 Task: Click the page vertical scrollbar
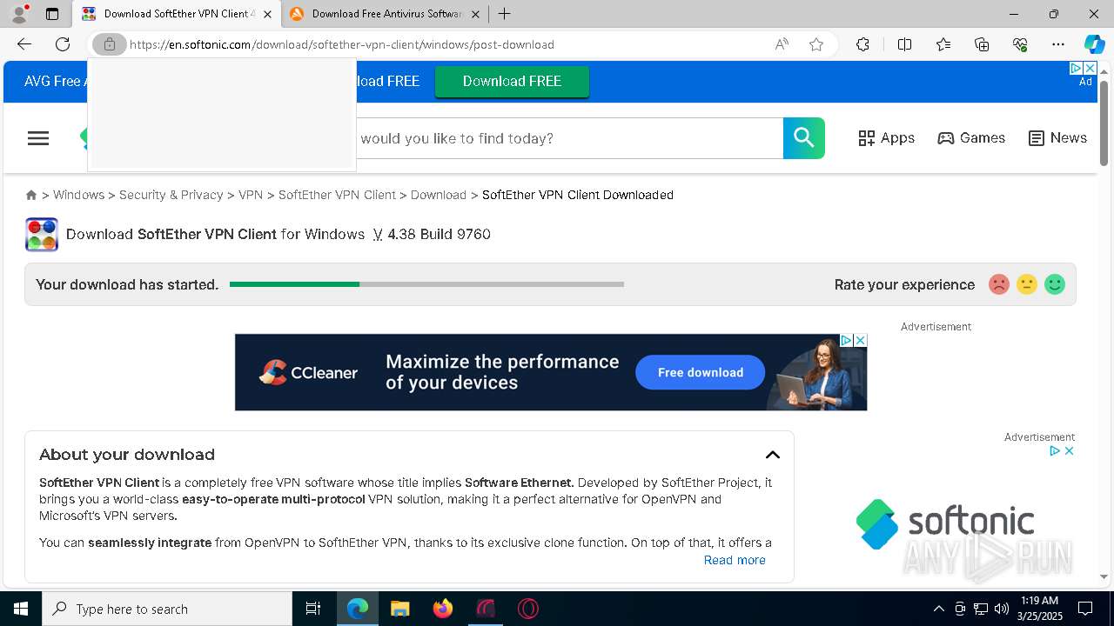coord(1104,122)
